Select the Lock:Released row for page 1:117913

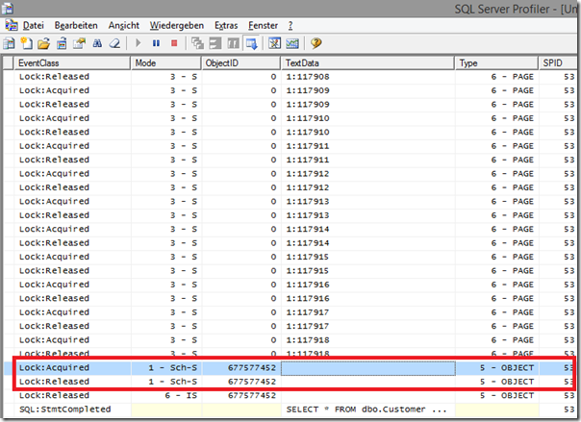click(x=290, y=215)
